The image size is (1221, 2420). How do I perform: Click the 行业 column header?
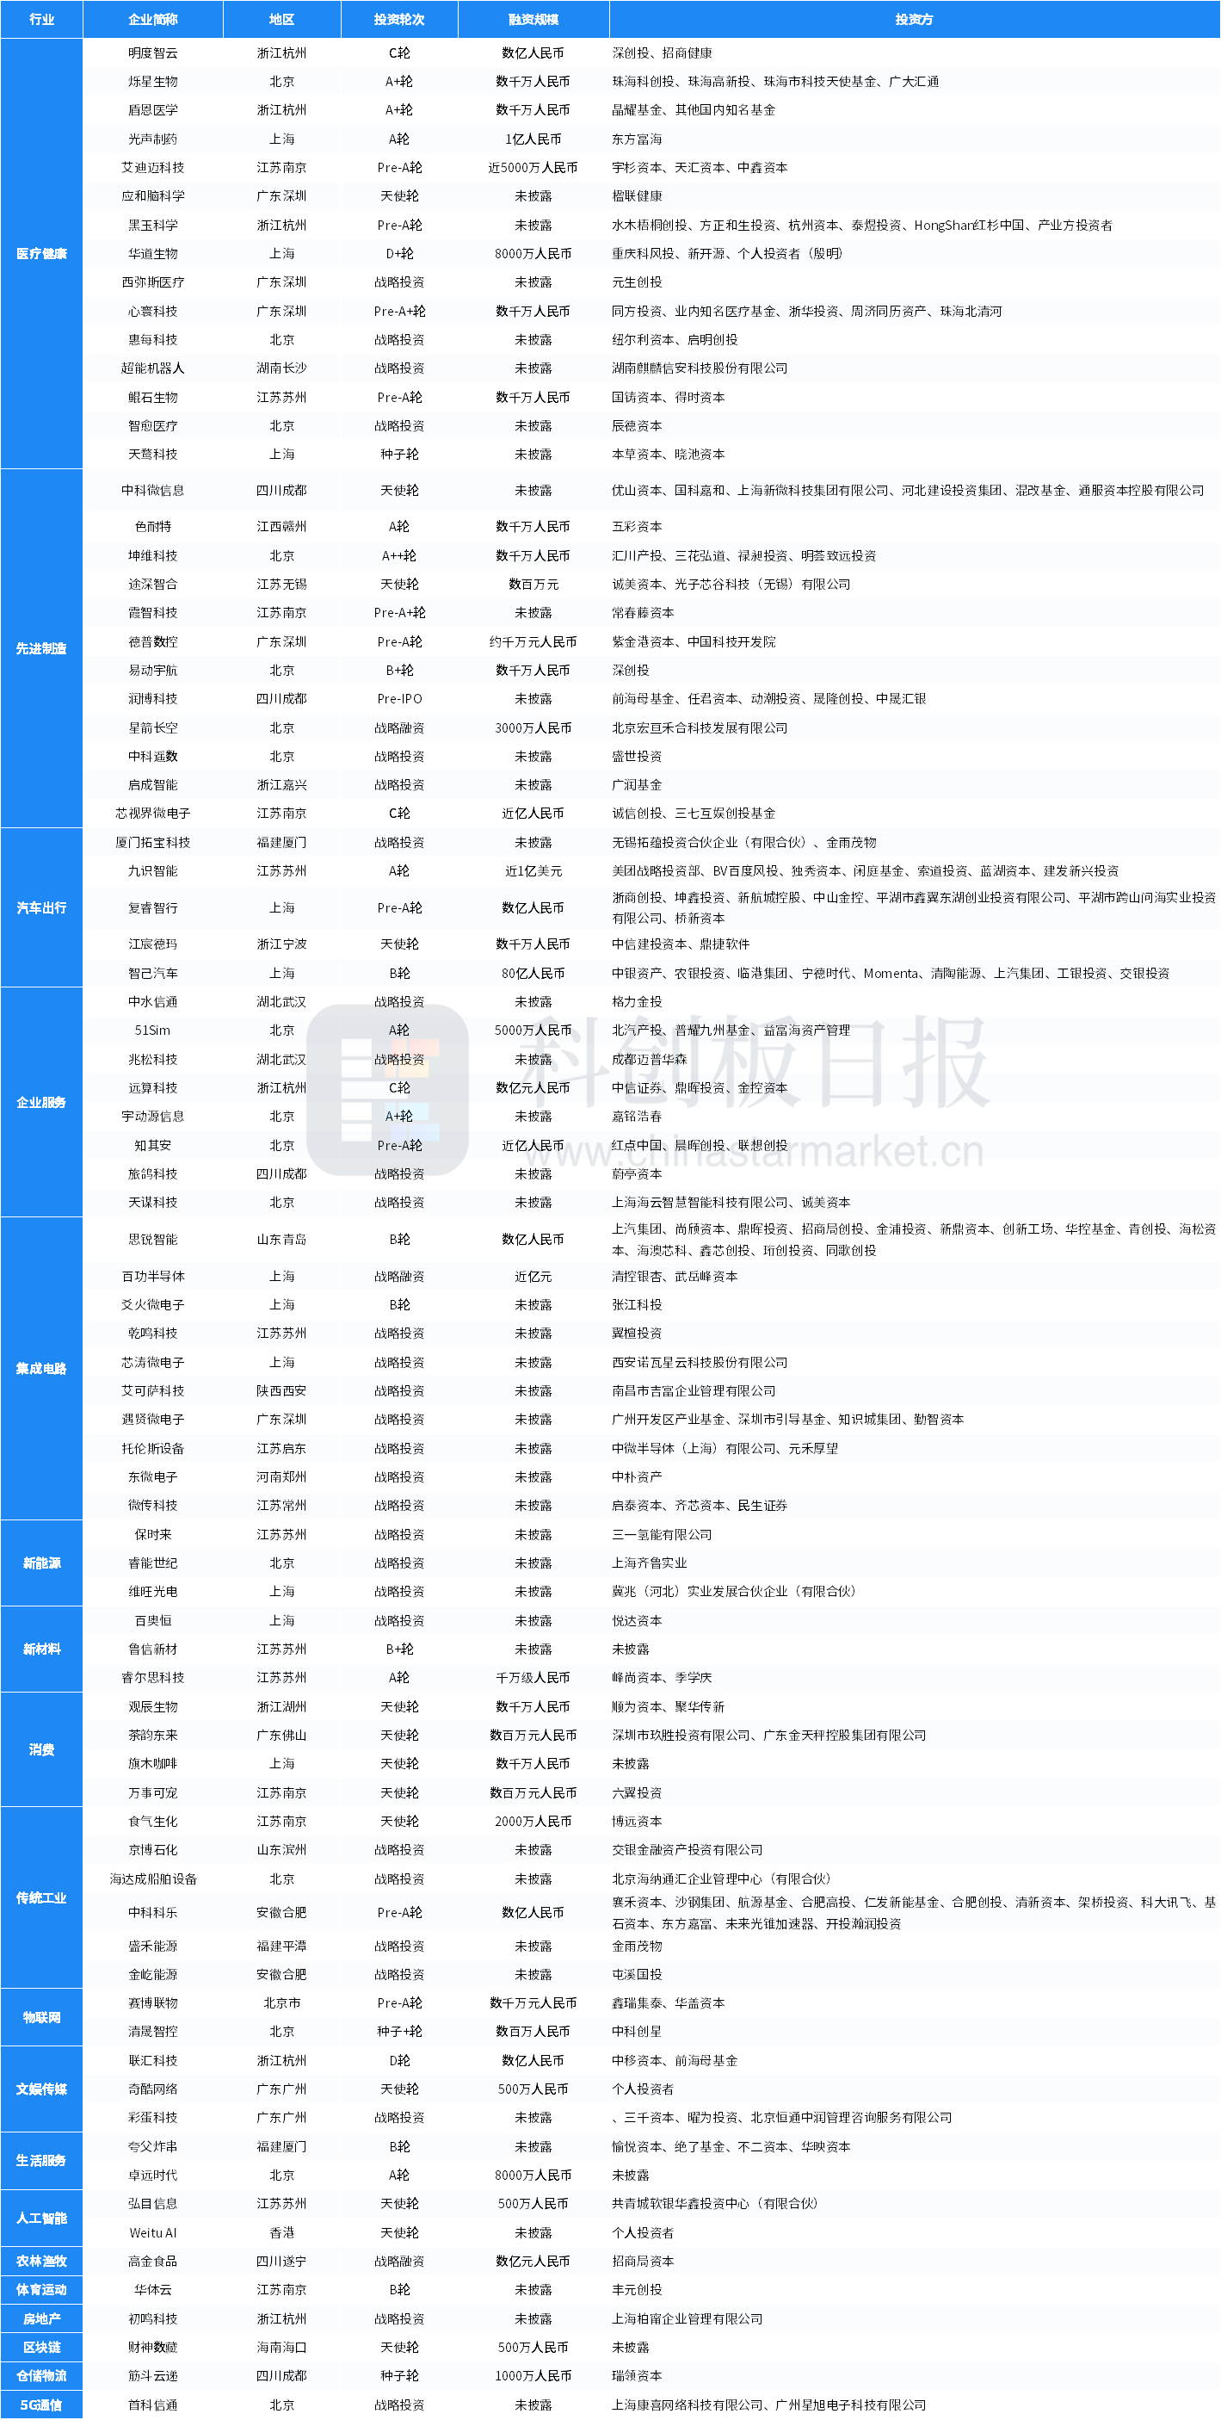pyautogui.click(x=41, y=19)
